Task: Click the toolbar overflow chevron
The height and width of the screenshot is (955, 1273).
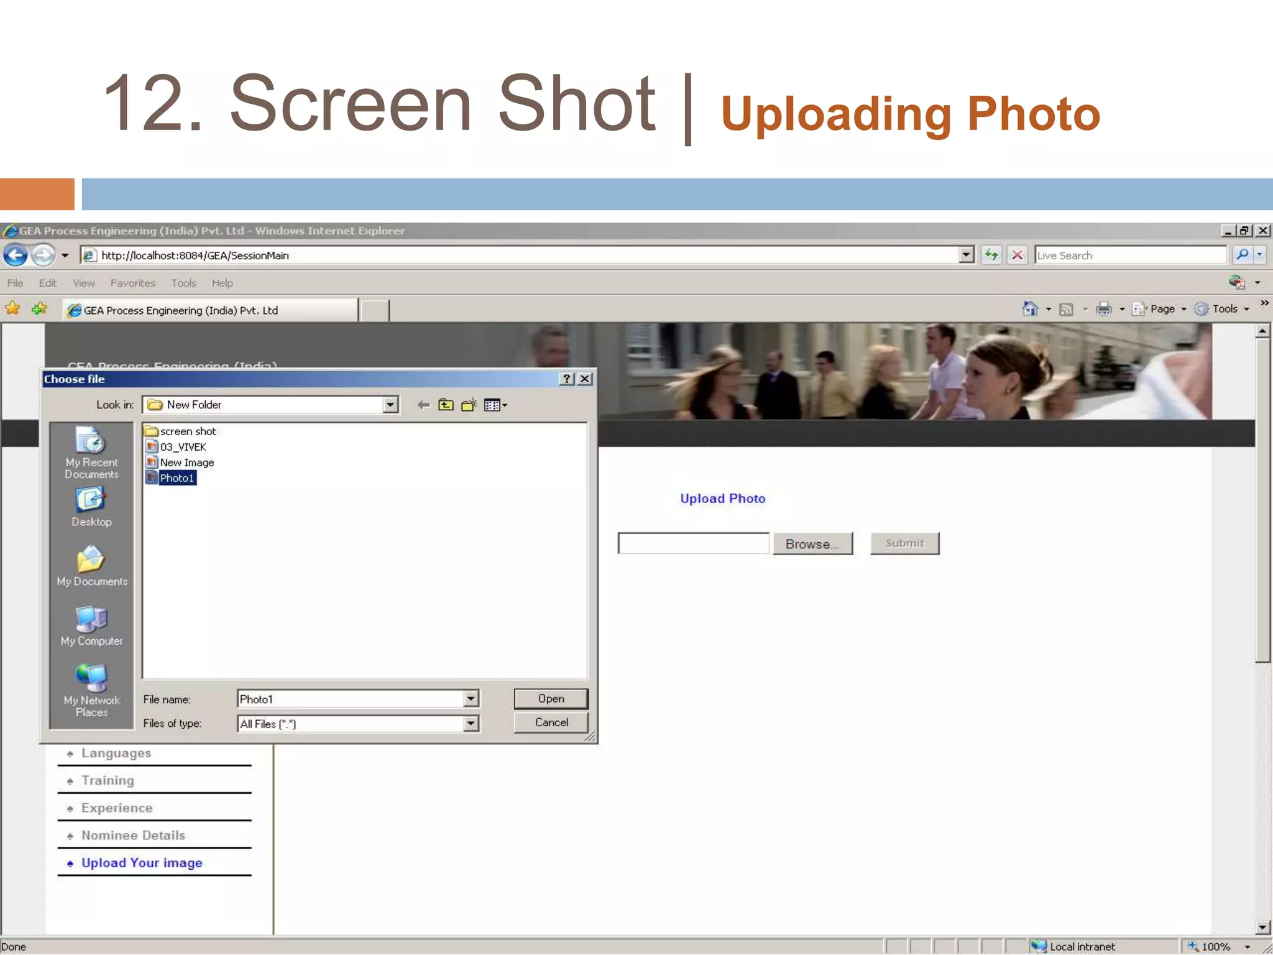Action: (1264, 303)
